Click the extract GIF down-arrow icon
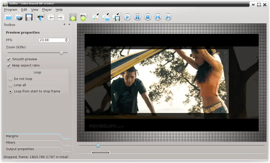 click(40, 17)
